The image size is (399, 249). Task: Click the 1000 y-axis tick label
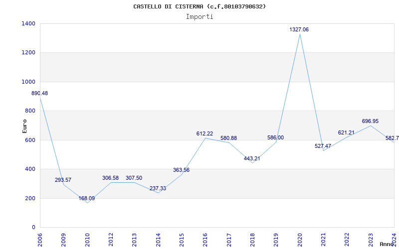click(28, 82)
